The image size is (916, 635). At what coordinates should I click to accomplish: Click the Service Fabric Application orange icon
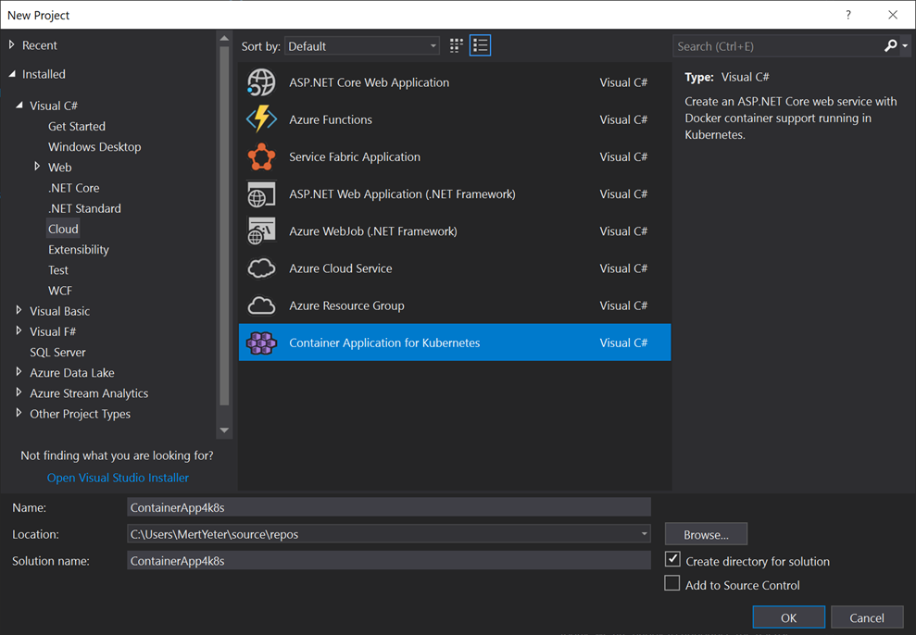(261, 157)
